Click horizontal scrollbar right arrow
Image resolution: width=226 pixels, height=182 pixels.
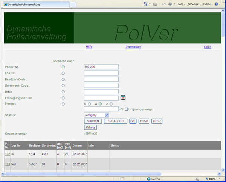219,174
